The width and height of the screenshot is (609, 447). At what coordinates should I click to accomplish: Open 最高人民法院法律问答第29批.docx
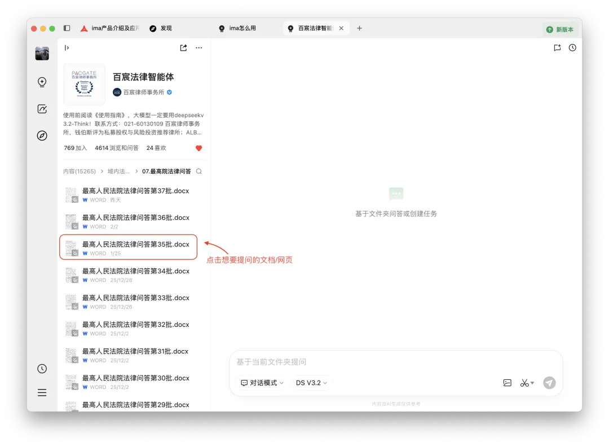coord(134,405)
